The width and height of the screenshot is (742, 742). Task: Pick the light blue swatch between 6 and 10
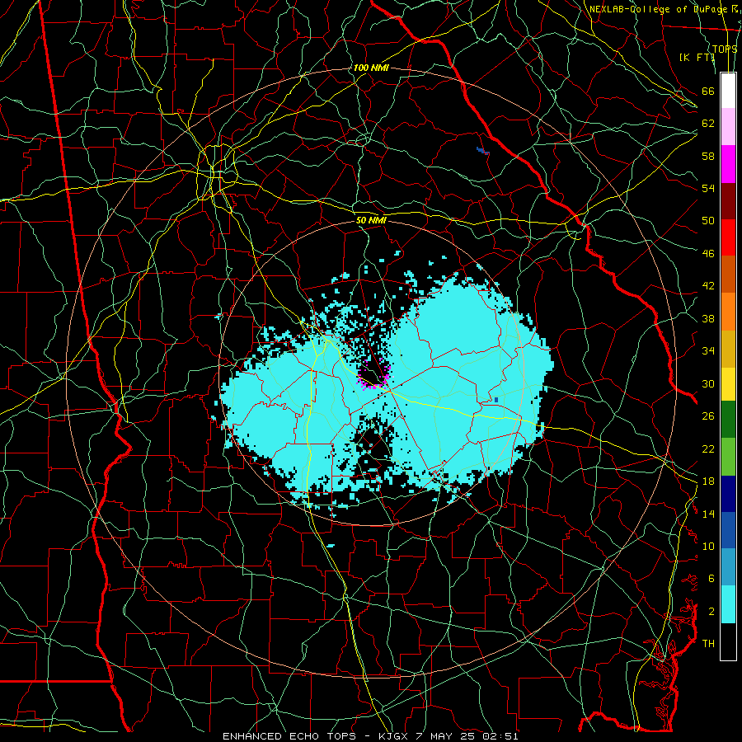click(x=728, y=567)
